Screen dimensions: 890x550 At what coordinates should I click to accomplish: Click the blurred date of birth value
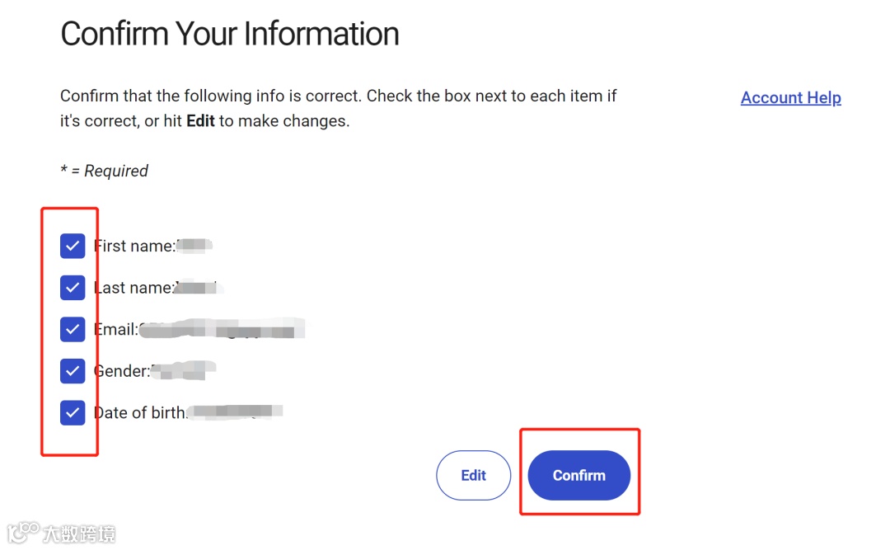(235, 411)
